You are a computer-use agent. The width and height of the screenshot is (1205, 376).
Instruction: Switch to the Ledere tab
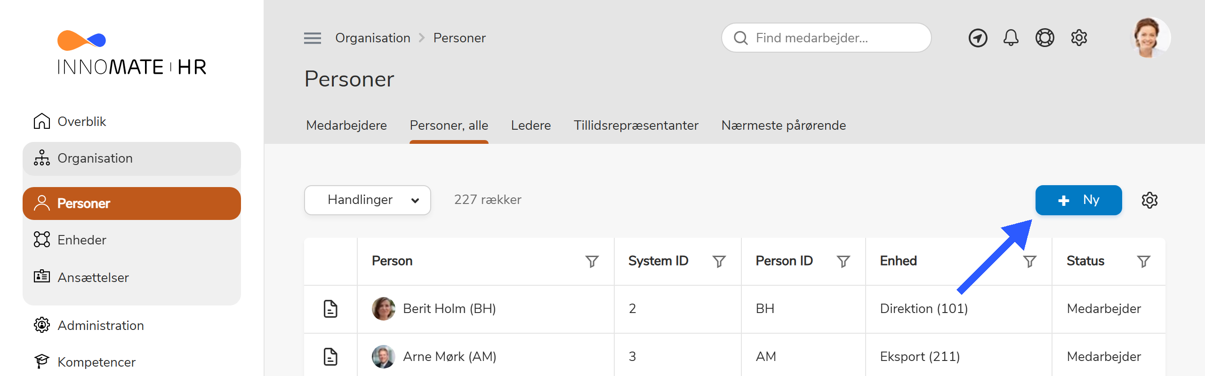(530, 125)
